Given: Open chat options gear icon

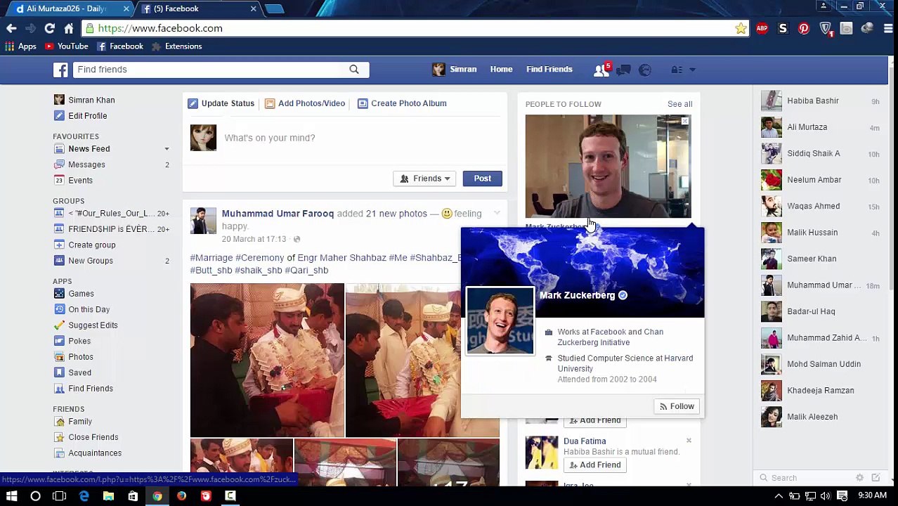Looking at the screenshot, I should [x=859, y=478].
